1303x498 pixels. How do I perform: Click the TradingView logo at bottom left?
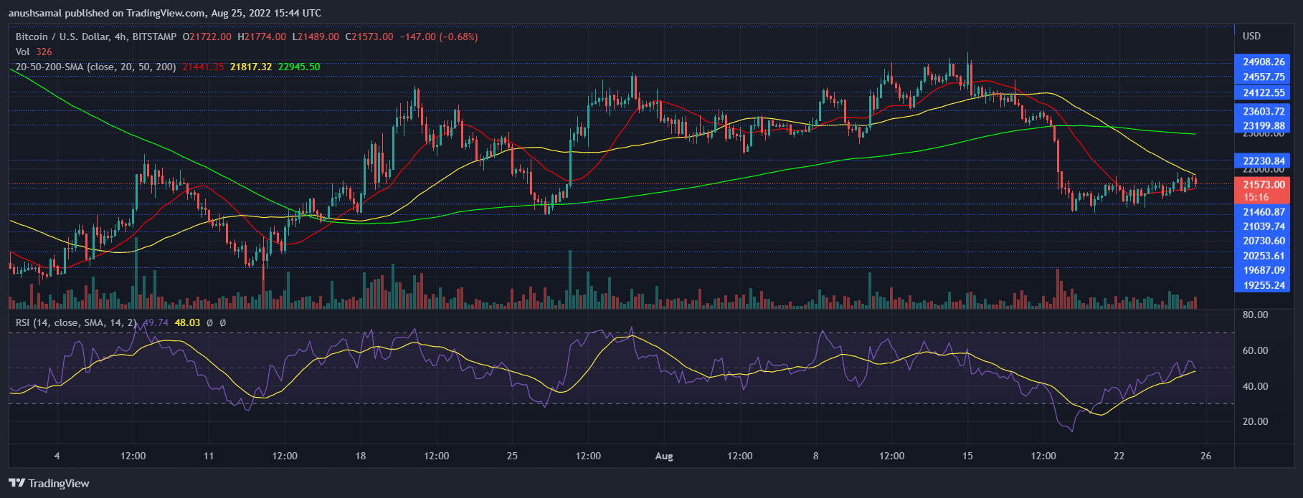49,483
